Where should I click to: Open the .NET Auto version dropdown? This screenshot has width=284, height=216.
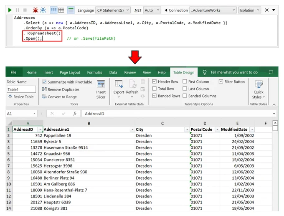(152, 10)
